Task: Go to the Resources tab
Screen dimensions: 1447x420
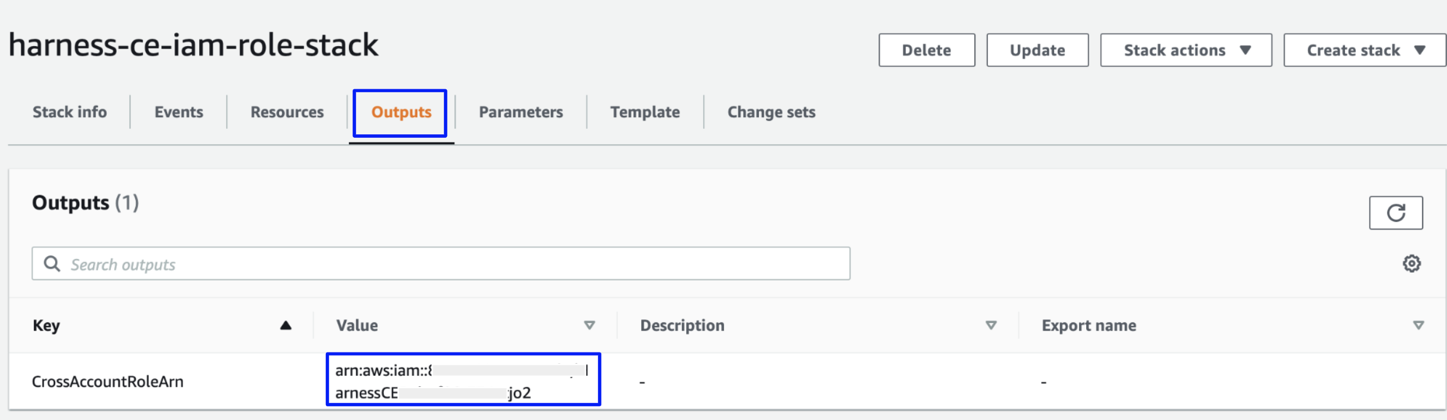Action: pyautogui.click(x=287, y=112)
